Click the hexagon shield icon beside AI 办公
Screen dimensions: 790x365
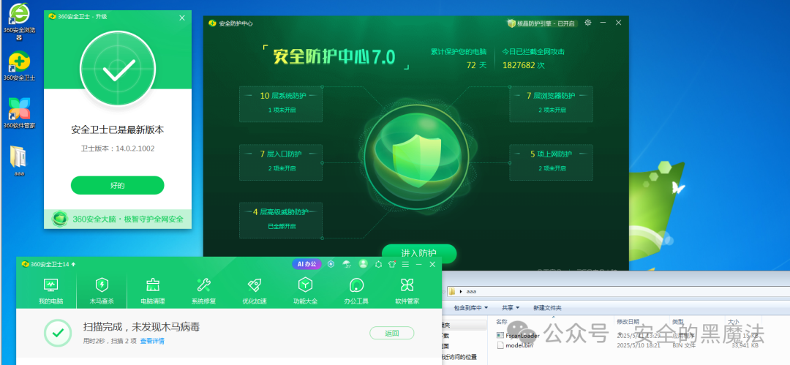tap(331, 264)
